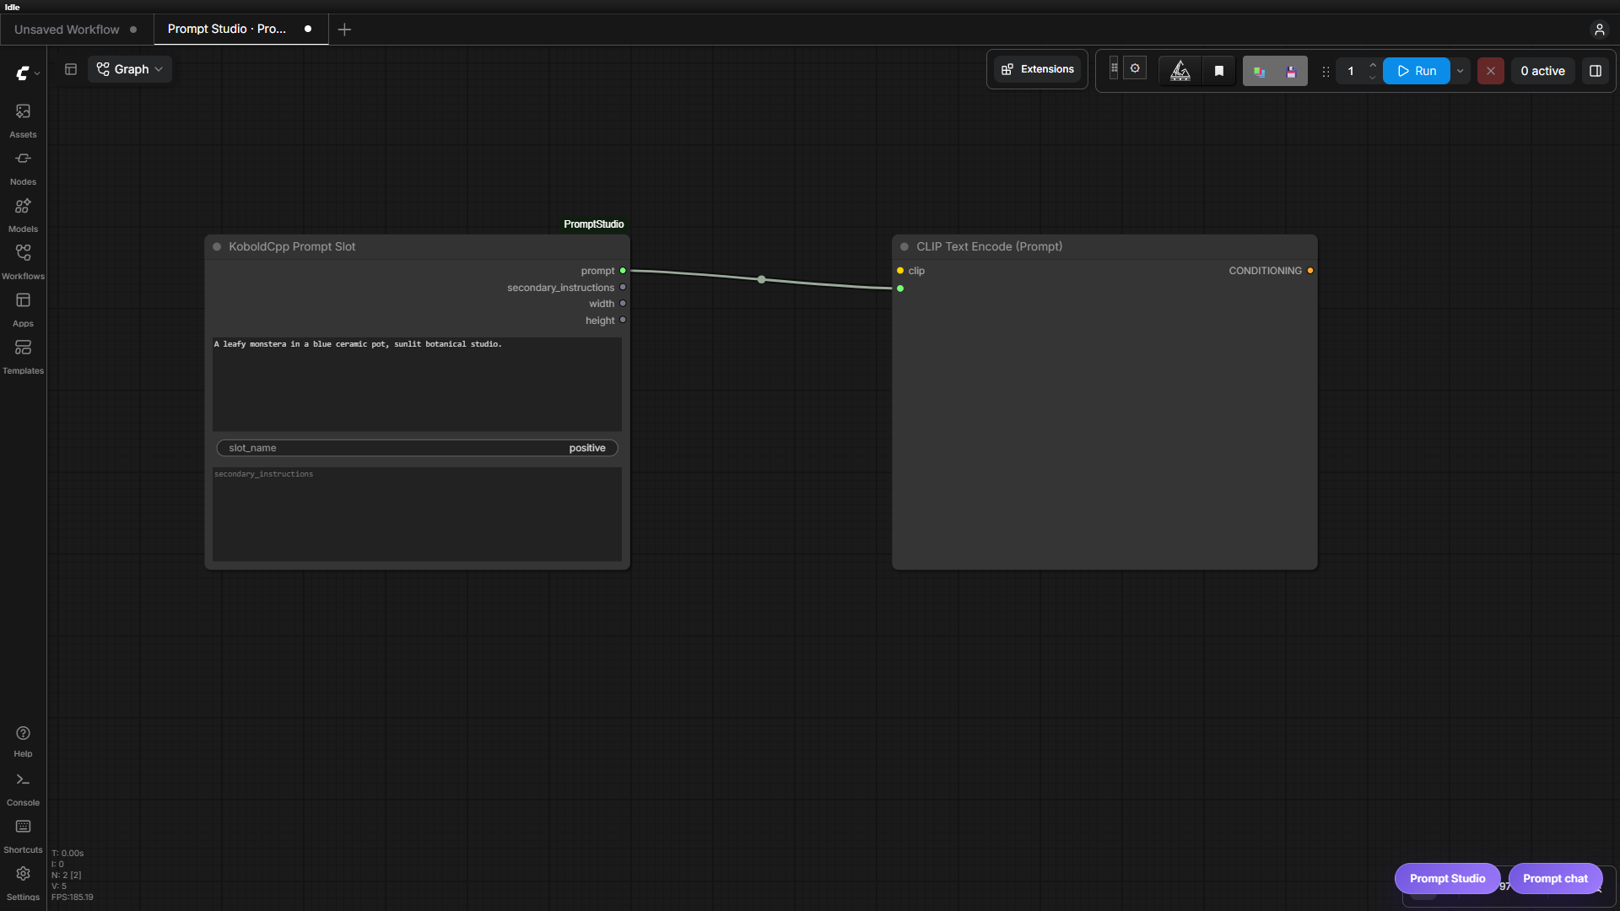Open the Apps sidebar panel

coord(23,309)
